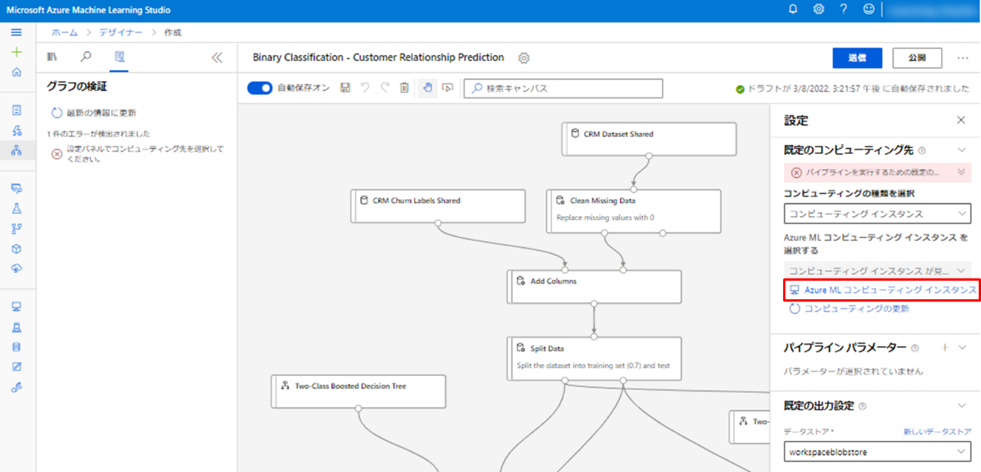Screen dimensions: 981x472
Task: Click 新しいデータストア link
Action: point(937,432)
